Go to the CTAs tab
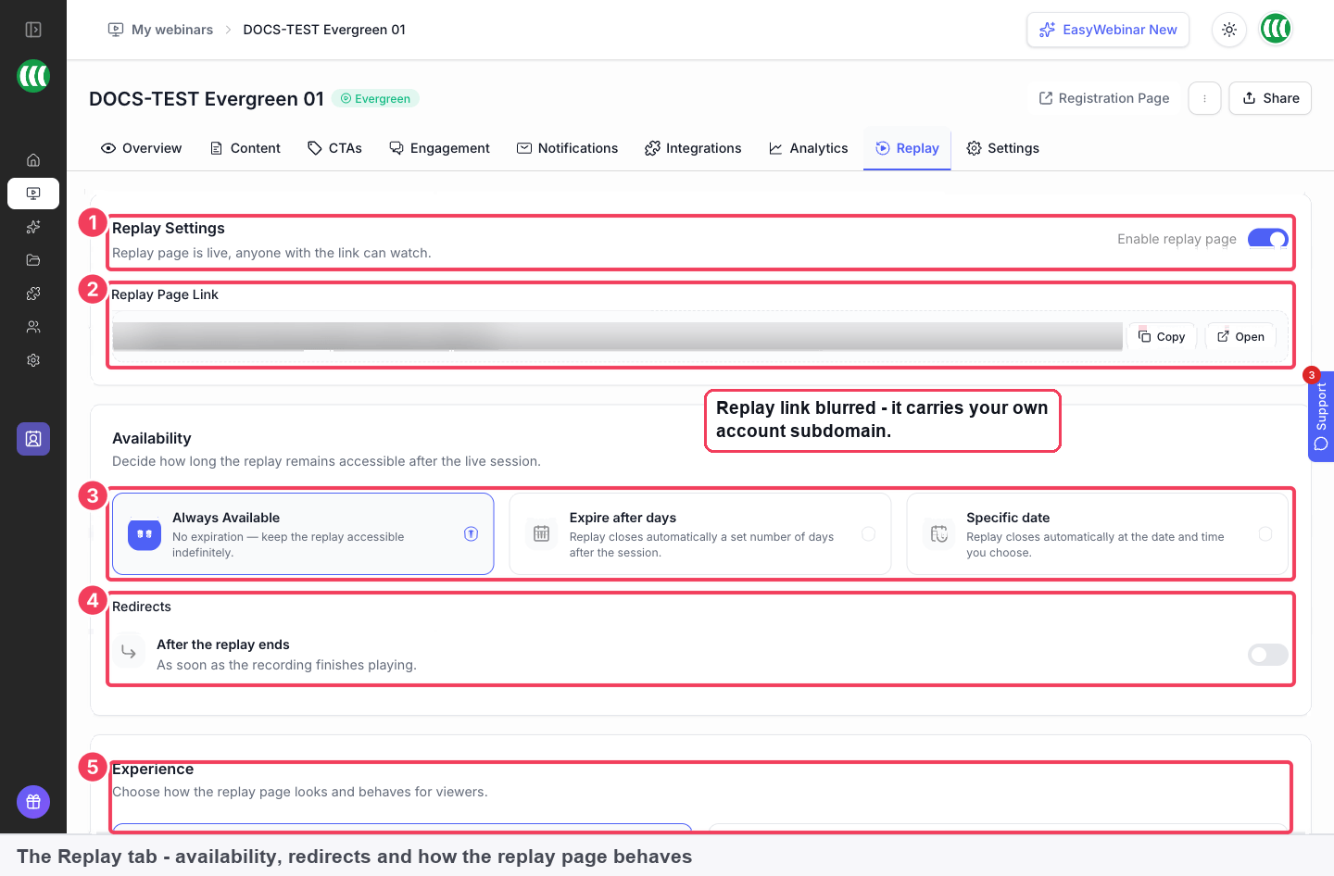 (x=334, y=148)
